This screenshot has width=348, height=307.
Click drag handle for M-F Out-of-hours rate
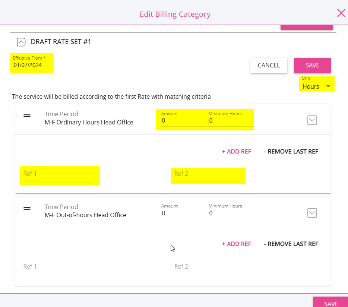[x=27, y=208]
